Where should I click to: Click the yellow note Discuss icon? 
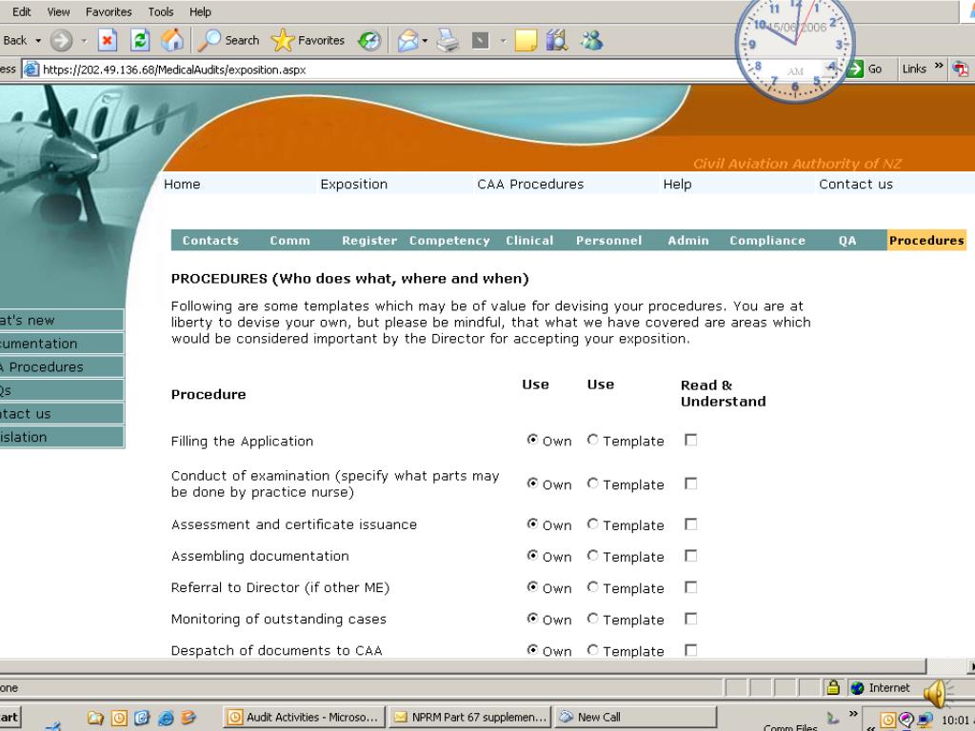coord(526,41)
